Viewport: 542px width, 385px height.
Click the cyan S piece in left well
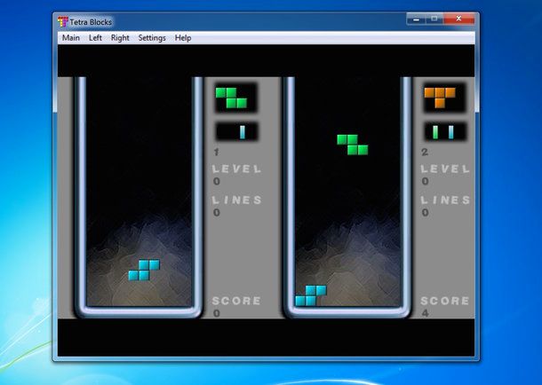click(144, 270)
